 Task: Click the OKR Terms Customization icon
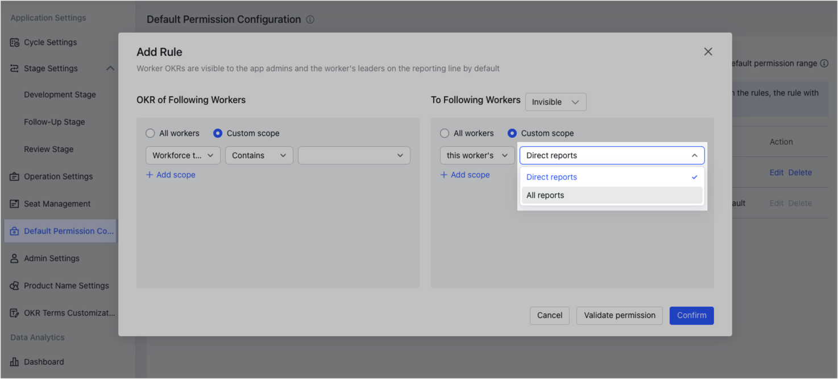click(14, 312)
